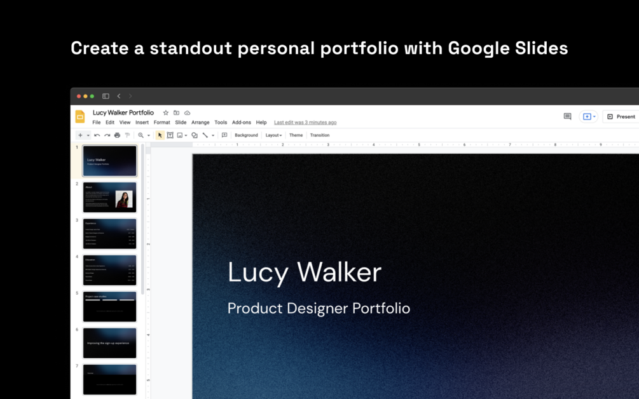The width and height of the screenshot is (639, 399).
Task: Click the slide panel vertical scrollbar
Action: coord(142,219)
